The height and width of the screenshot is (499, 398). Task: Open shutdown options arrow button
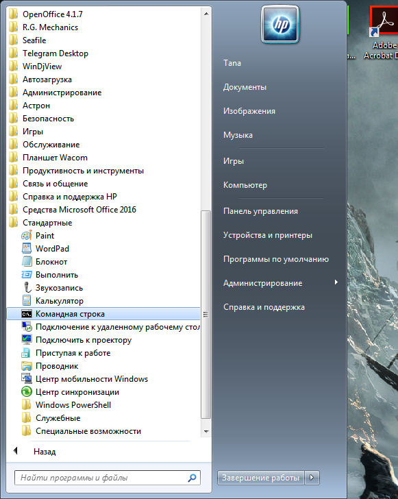[x=312, y=477]
